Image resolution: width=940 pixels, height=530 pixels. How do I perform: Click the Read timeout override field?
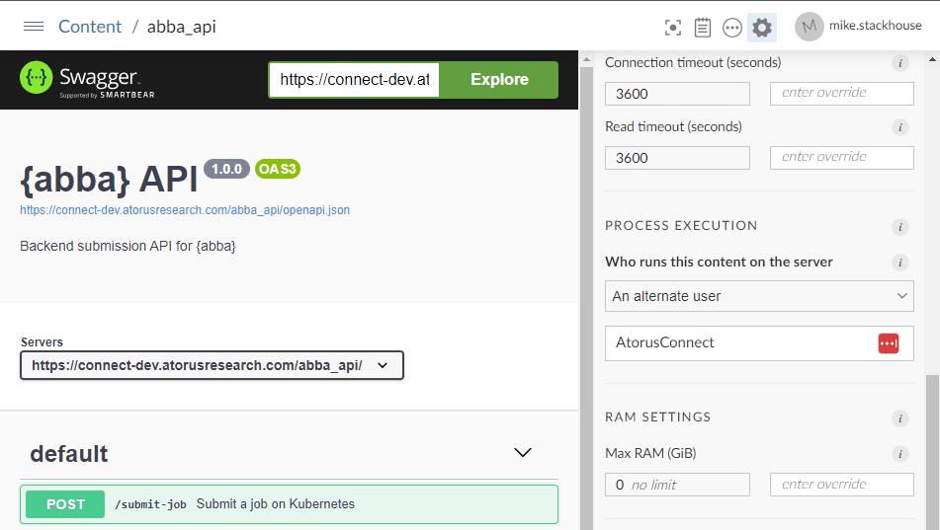coord(841,157)
